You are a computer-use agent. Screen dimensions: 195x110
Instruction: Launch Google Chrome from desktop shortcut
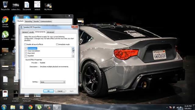pyautogui.click(x=5, y=22)
